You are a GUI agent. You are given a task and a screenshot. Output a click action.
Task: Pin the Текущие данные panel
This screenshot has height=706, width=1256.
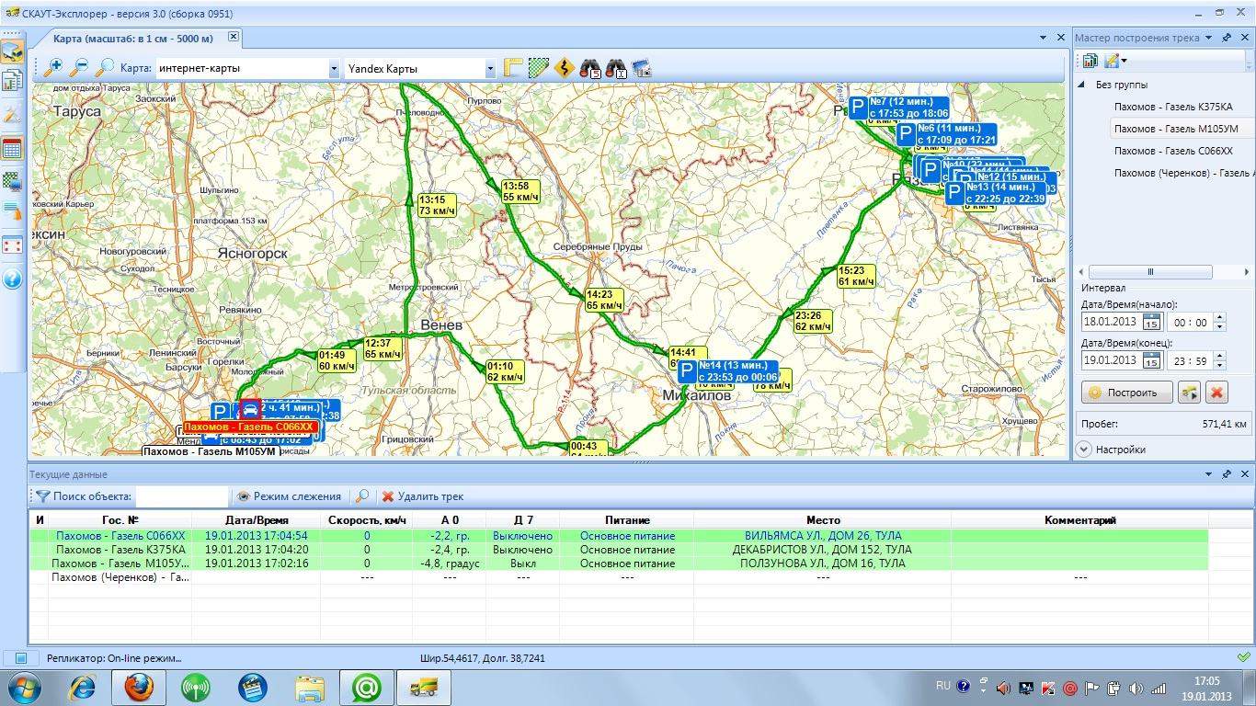coord(1227,474)
